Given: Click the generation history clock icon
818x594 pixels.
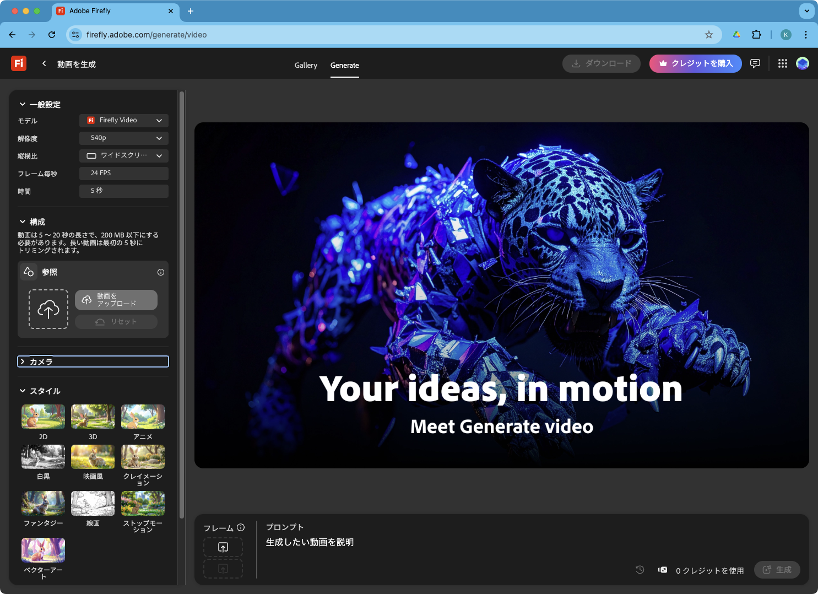Looking at the screenshot, I should [640, 570].
